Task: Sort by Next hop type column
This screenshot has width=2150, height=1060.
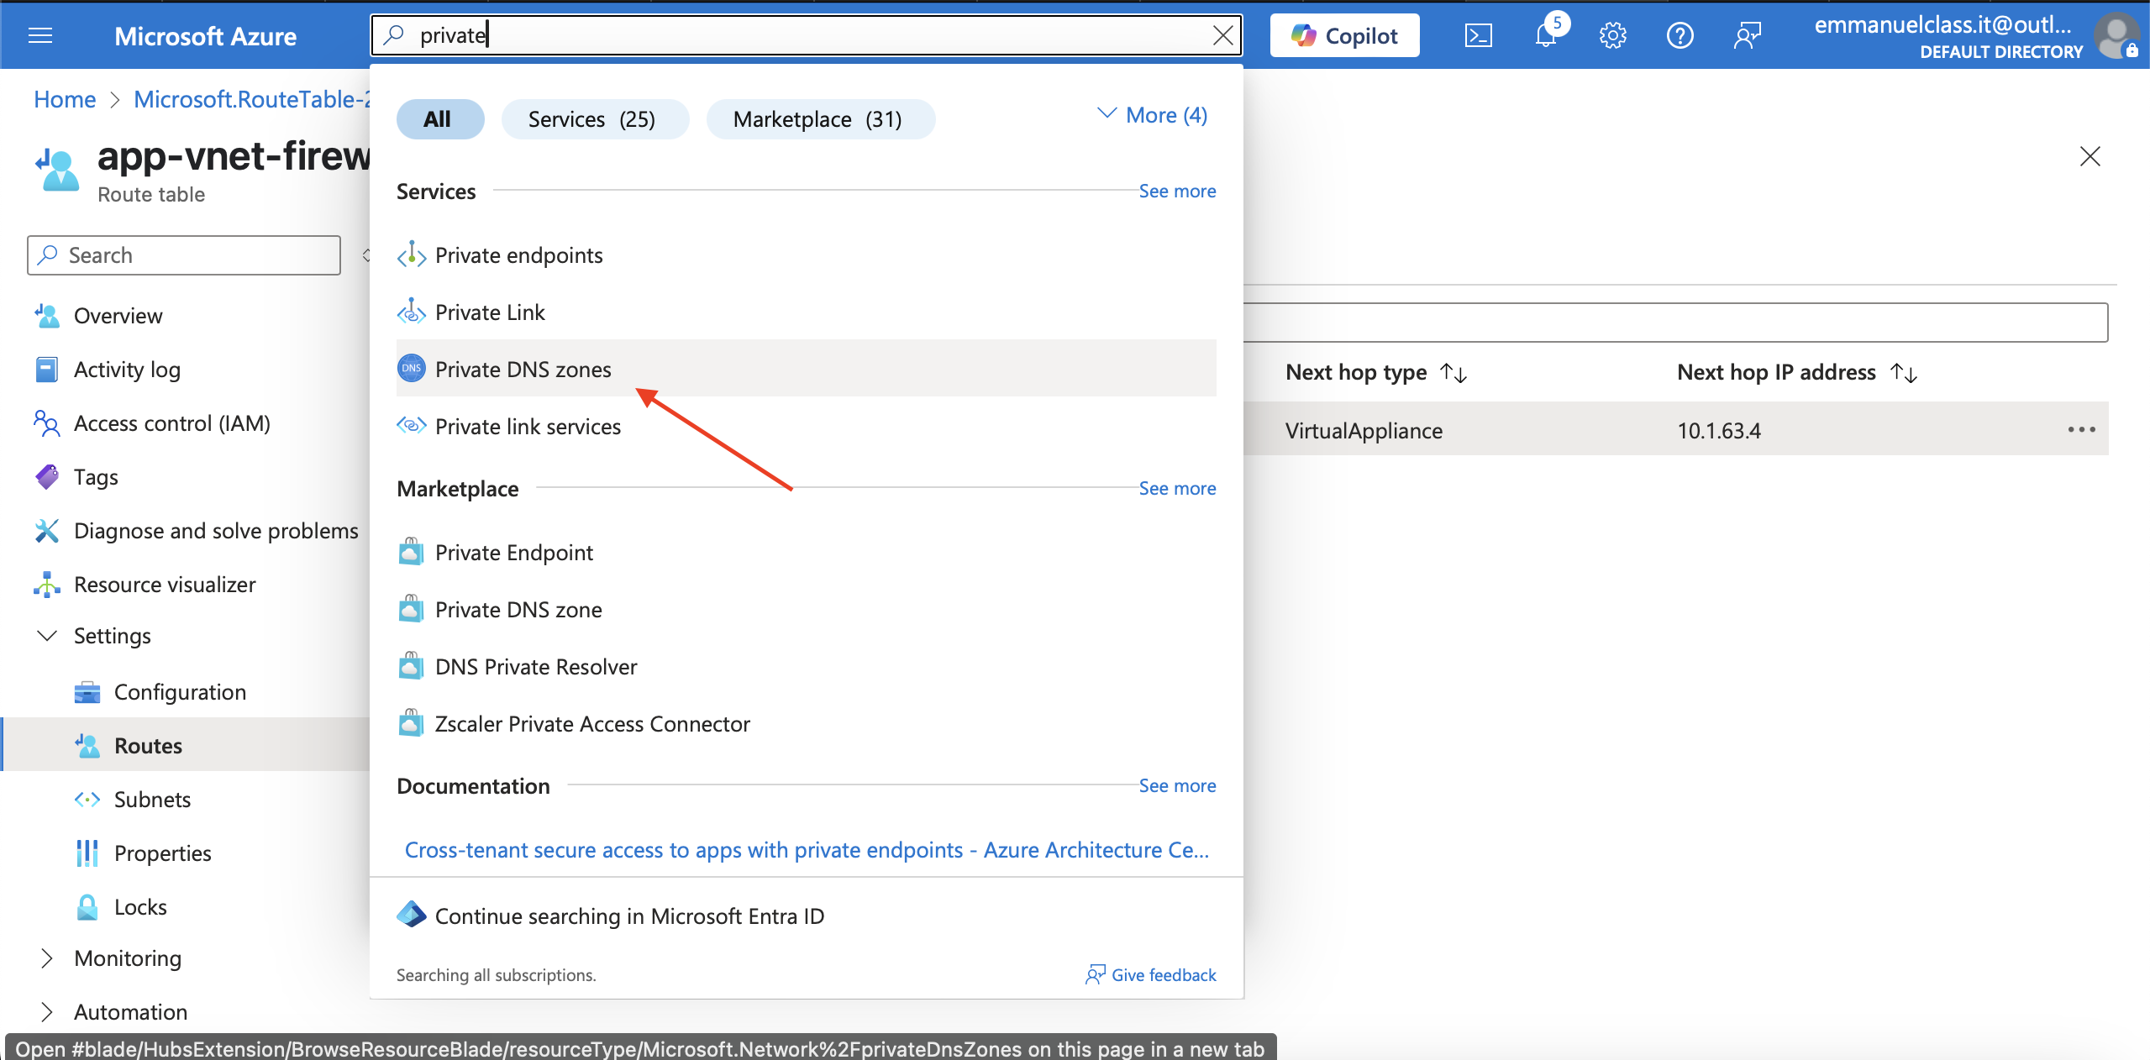Action: pos(1376,372)
